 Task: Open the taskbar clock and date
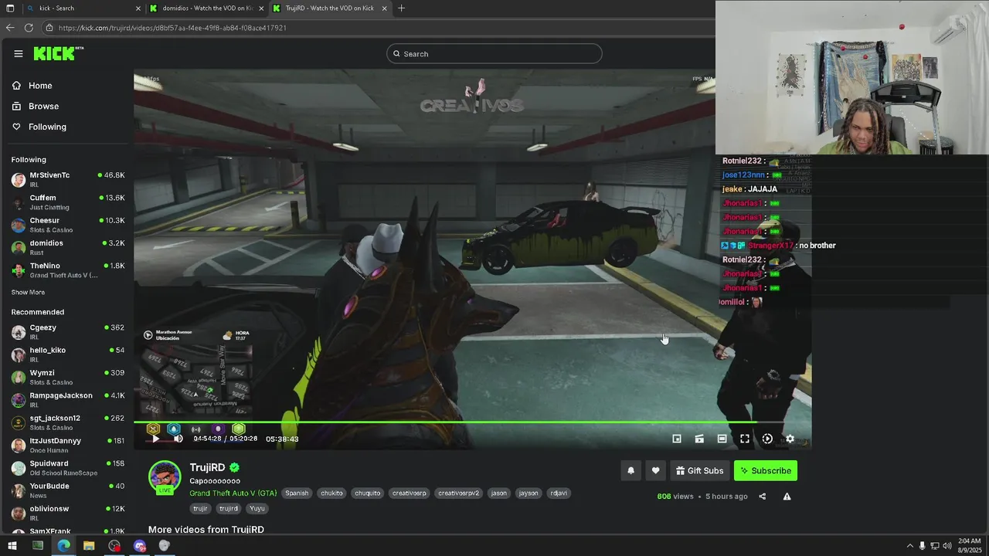point(969,545)
